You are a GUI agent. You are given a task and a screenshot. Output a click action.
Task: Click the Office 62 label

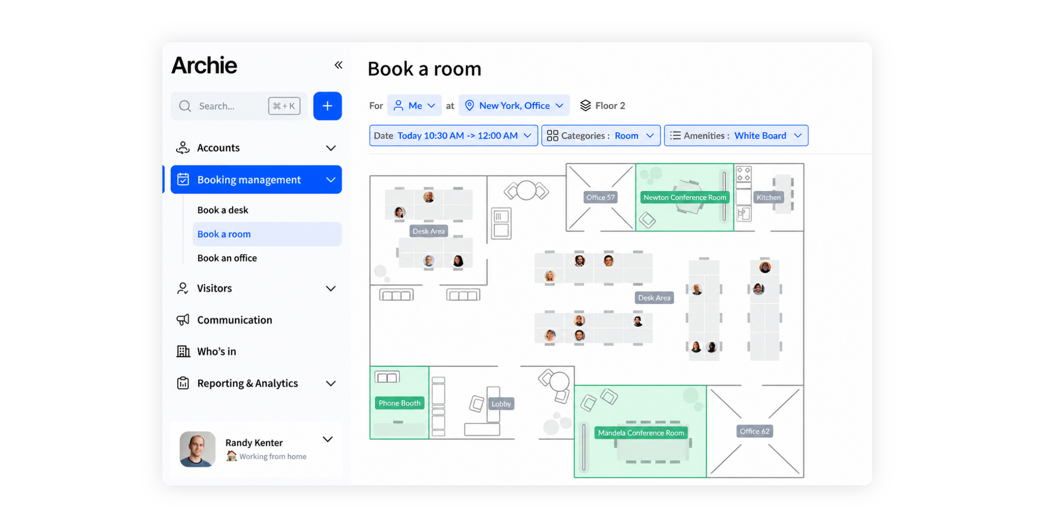[x=754, y=431]
